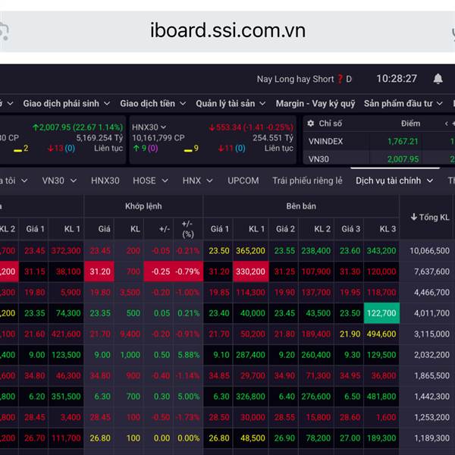Select the Trái phiếu riêng lẻ tab
The image size is (455, 455).
click(x=307, y=180)
